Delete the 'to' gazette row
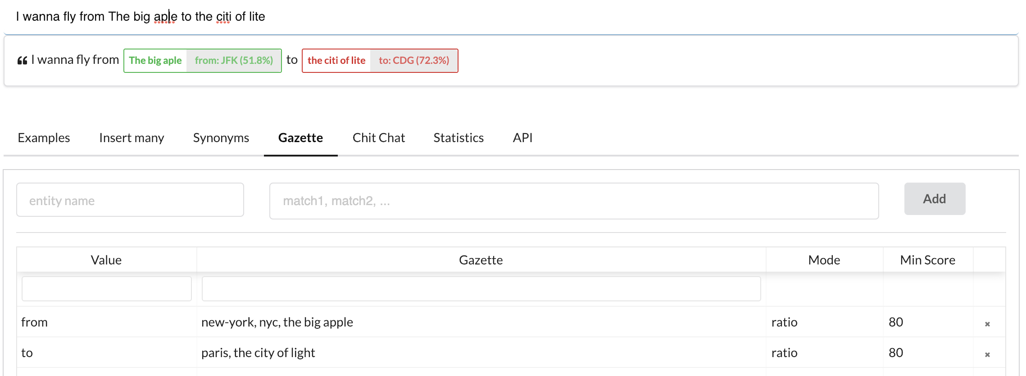Screen dimensions: 1026x376 pos(987,354)
